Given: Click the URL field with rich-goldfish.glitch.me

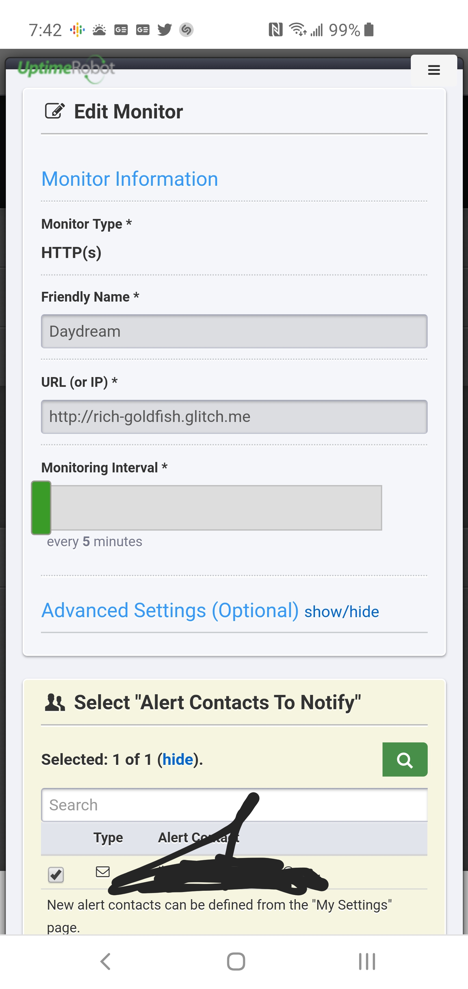Looking at the screenshot, I should point(234,416).
